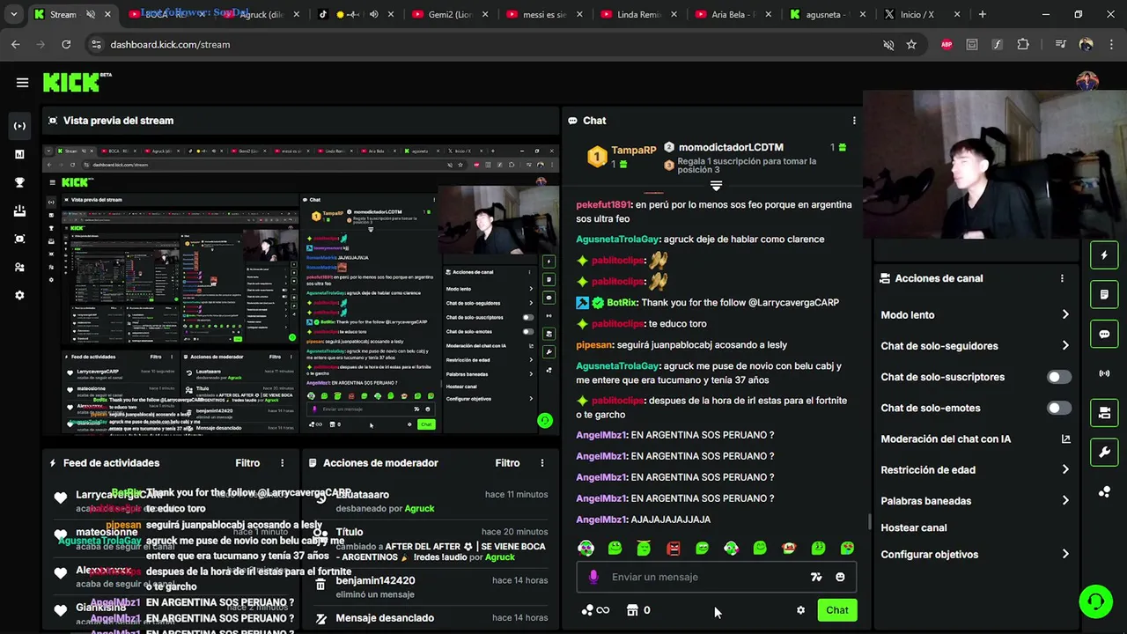
Task: Switch to the Gemi2 YouTube tab
Action: [450, 14]
